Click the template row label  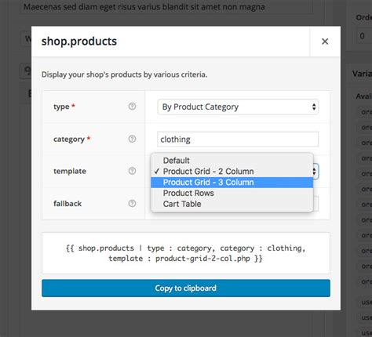coord(70,171)
